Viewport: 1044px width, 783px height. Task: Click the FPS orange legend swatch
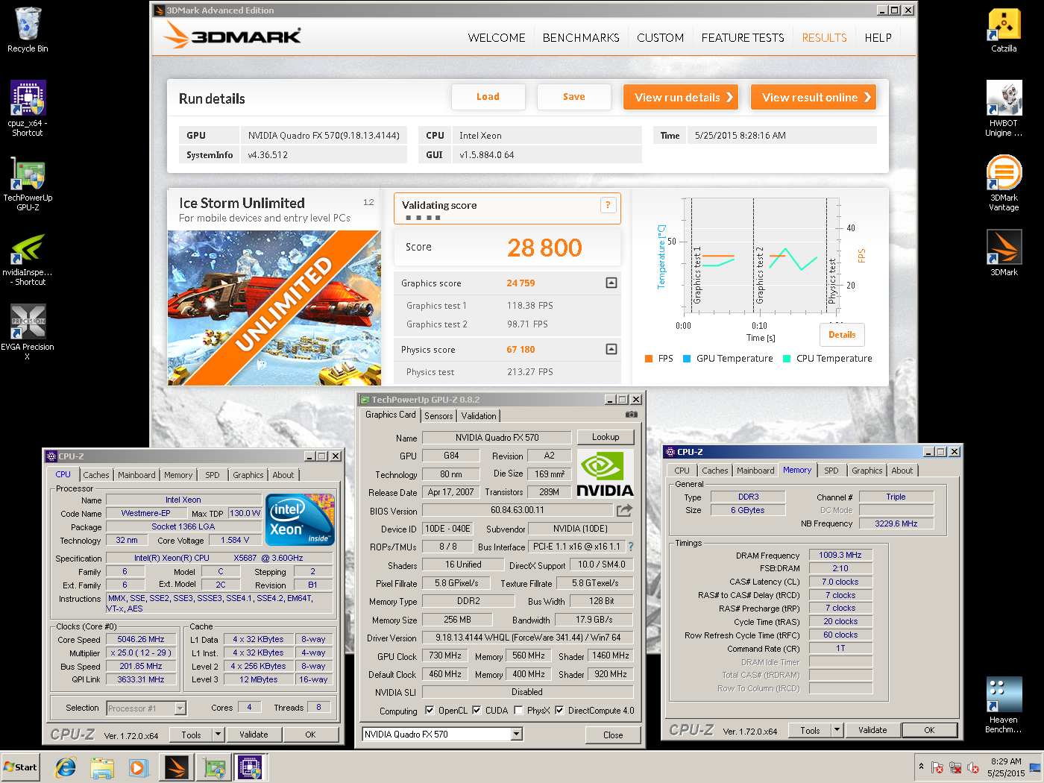click(x=649, y=359)
